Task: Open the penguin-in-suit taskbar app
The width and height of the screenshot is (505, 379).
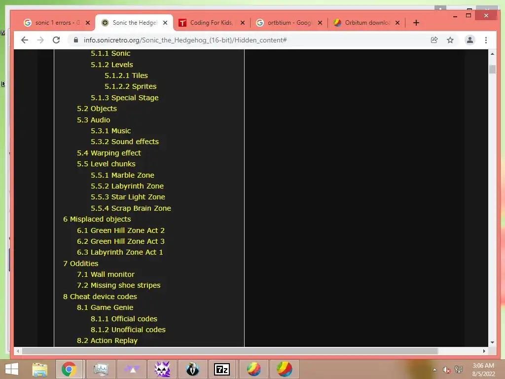Action: (x=193, y=369)
